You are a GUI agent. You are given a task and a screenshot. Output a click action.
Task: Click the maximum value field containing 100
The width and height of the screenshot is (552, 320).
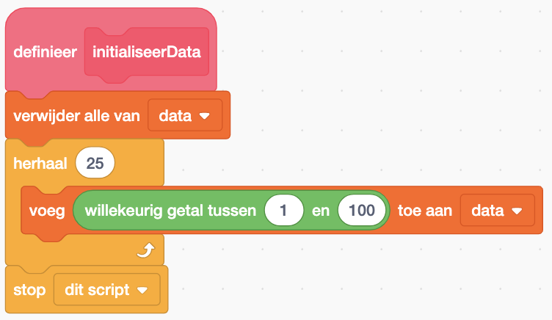pos(362,211)
